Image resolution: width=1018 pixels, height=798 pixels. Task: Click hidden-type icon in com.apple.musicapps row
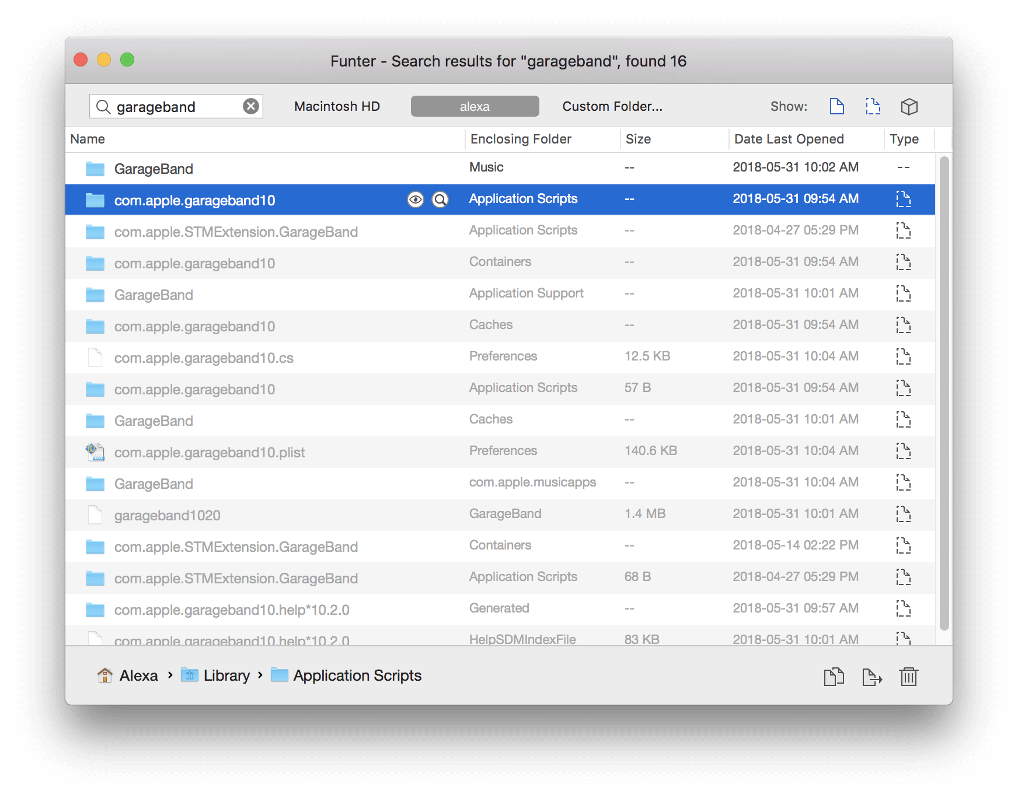(903, 482)
